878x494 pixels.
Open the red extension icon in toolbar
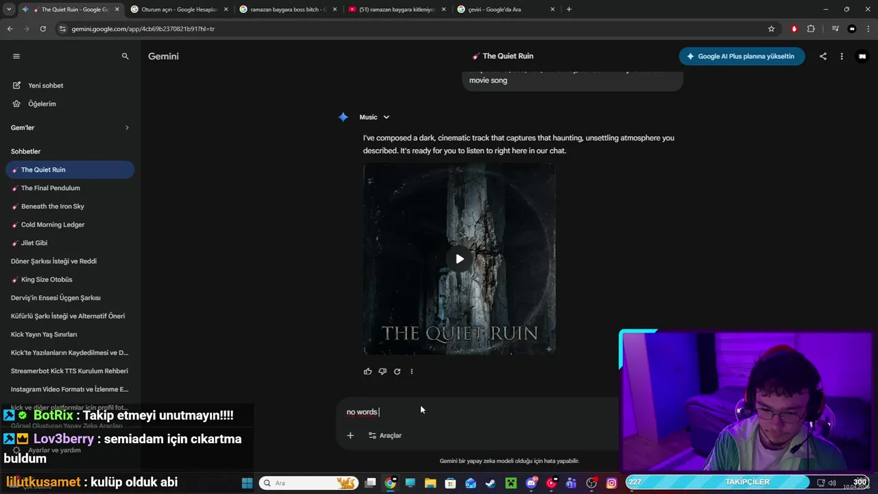point(794,29)
